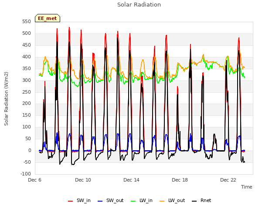Click the -50 y-axis tick label
This screenshot has height=209, width=279.
(x=27, y=162)
